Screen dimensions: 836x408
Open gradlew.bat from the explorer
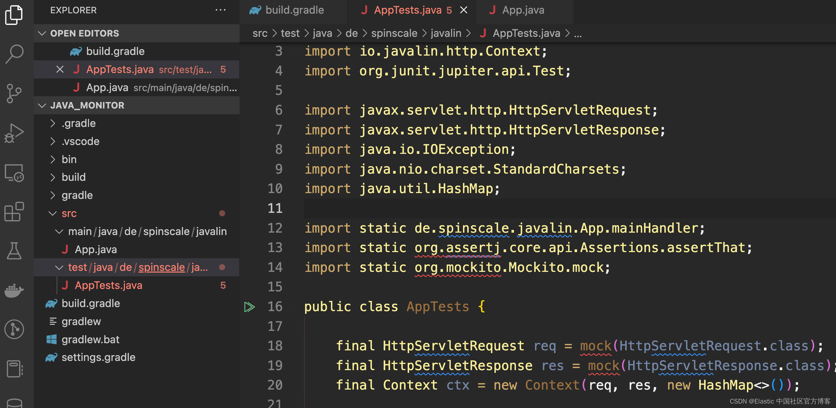click(90, 339)
